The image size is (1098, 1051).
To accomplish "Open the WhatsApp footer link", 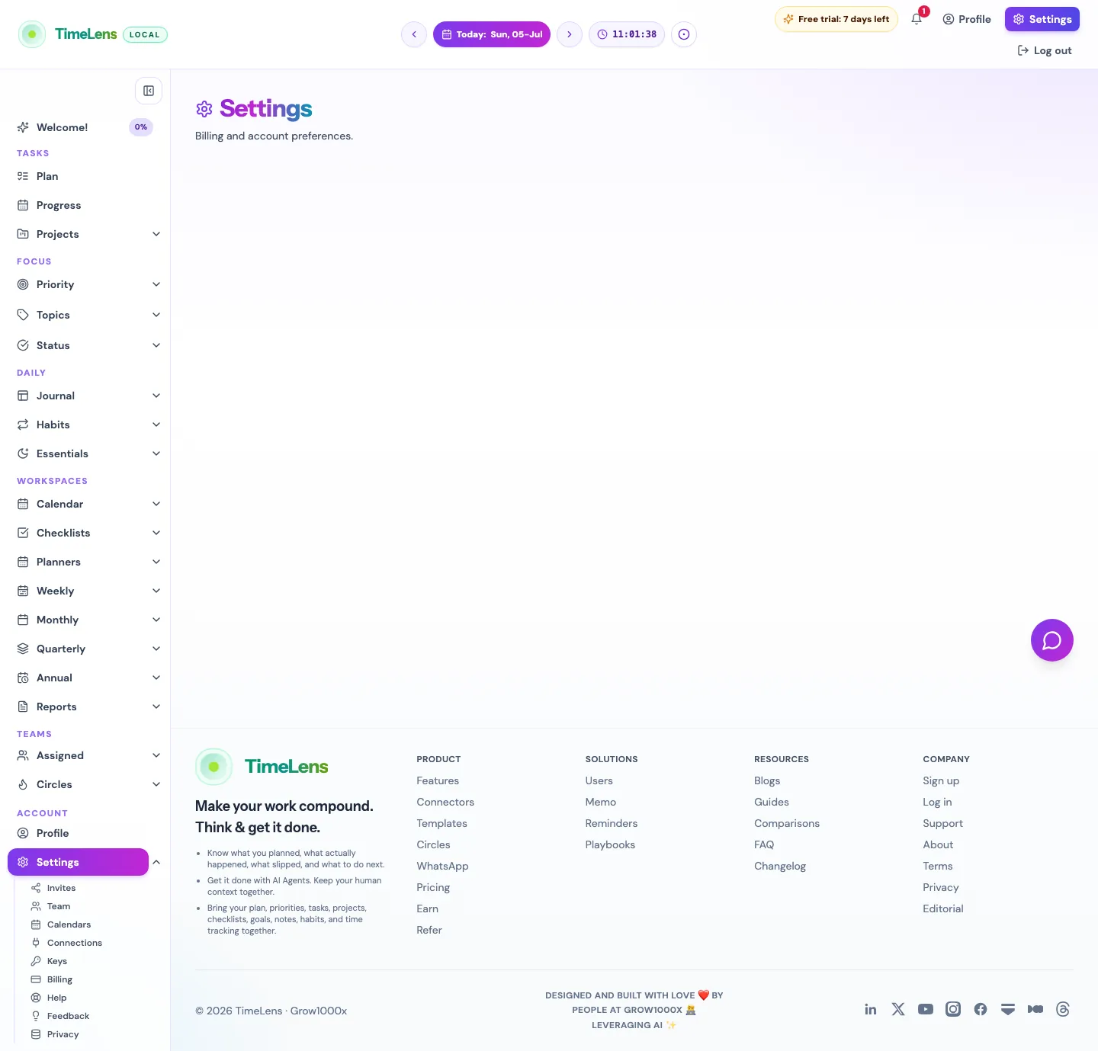I will 442,866.
